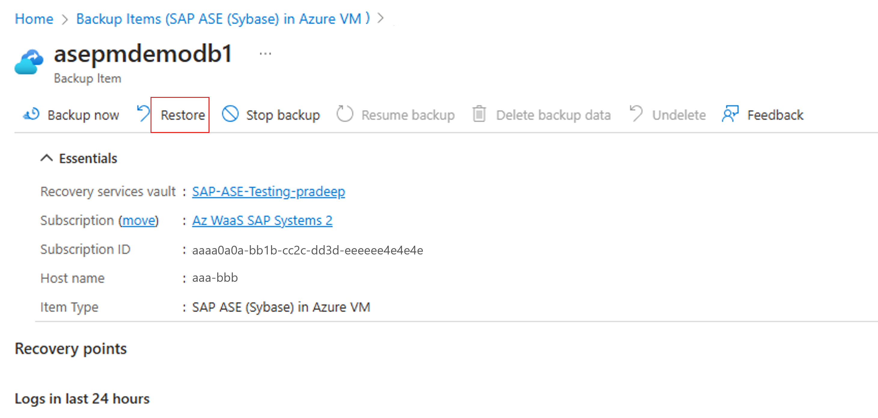Open SAP-ASE-Testing-pradeep vault link
The height and width of the screenshot is (418, 878).
pos(268,192)
